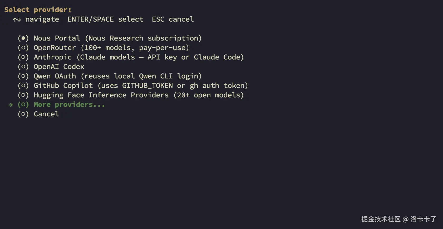Click Hugging Face Inference Providers text

[x=139, y=95]
